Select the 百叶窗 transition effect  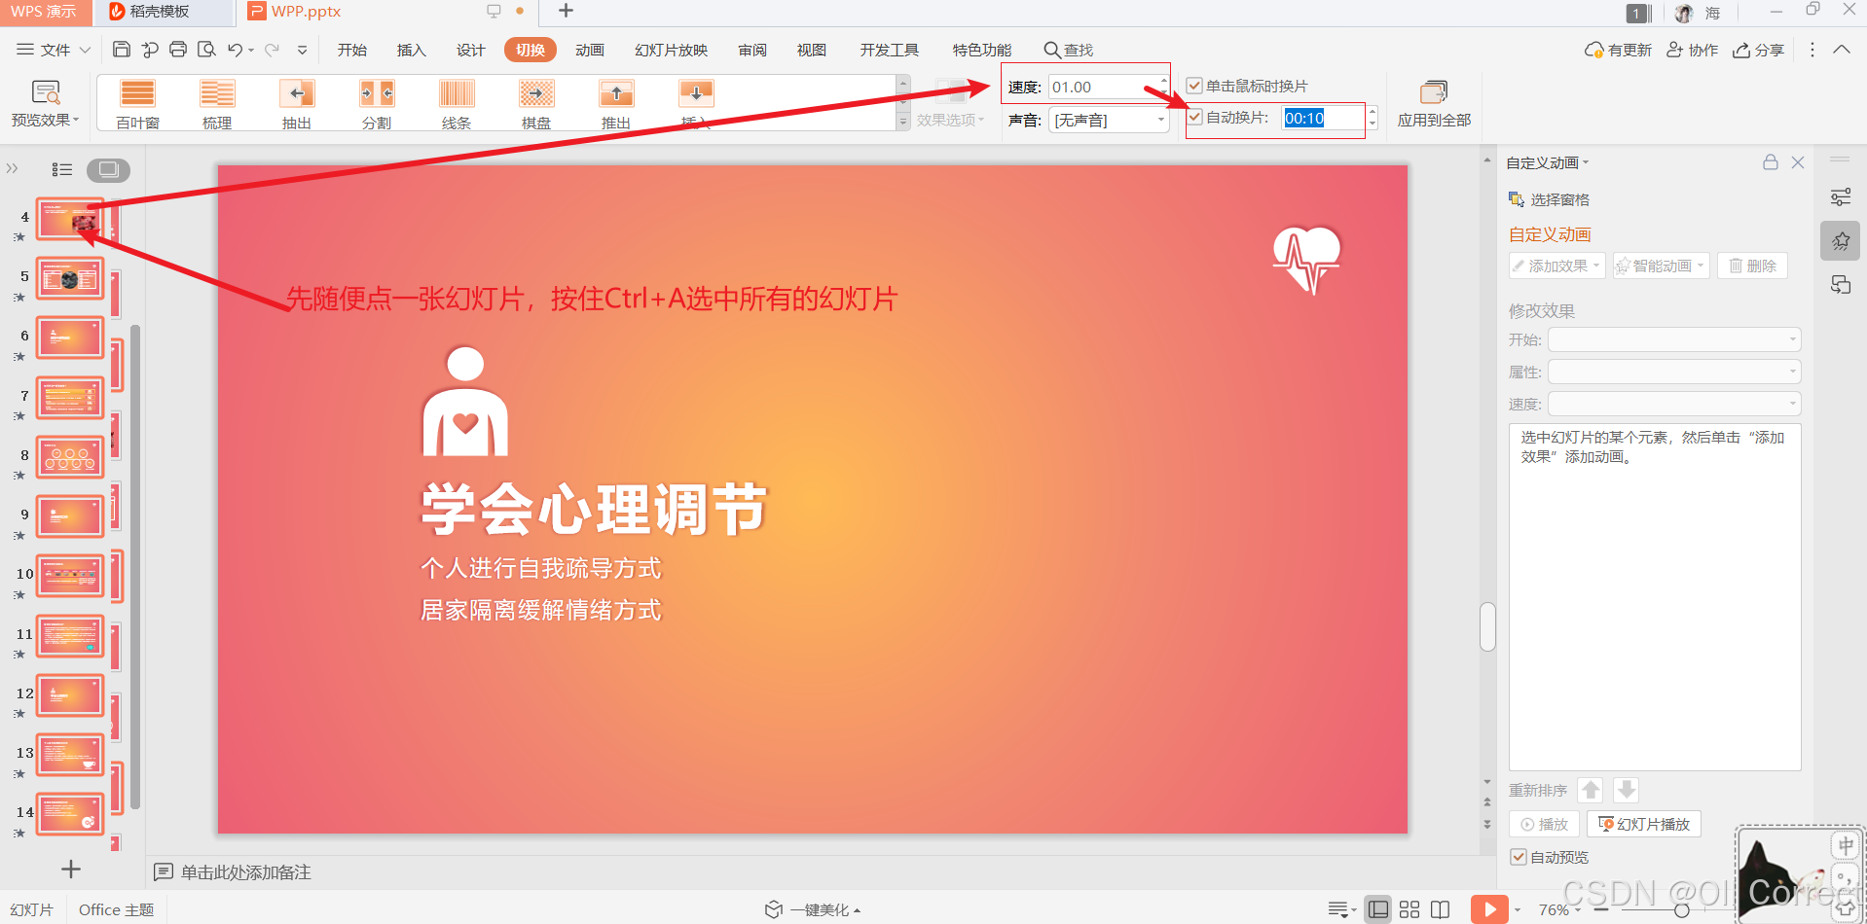click(137, 104)
